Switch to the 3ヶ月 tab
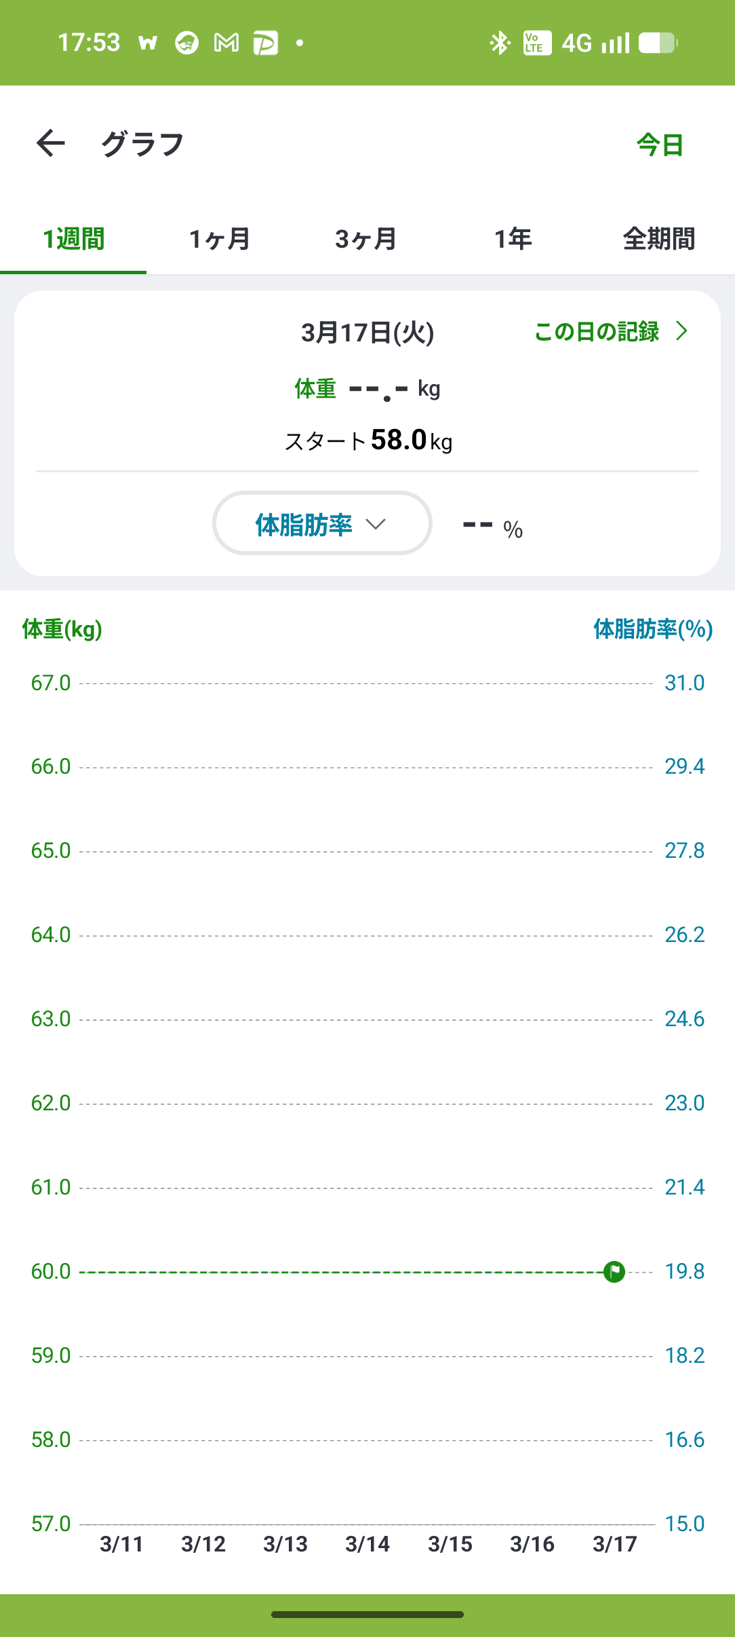The height and width of the screenshot is (1637, 735). click(366, 239)
